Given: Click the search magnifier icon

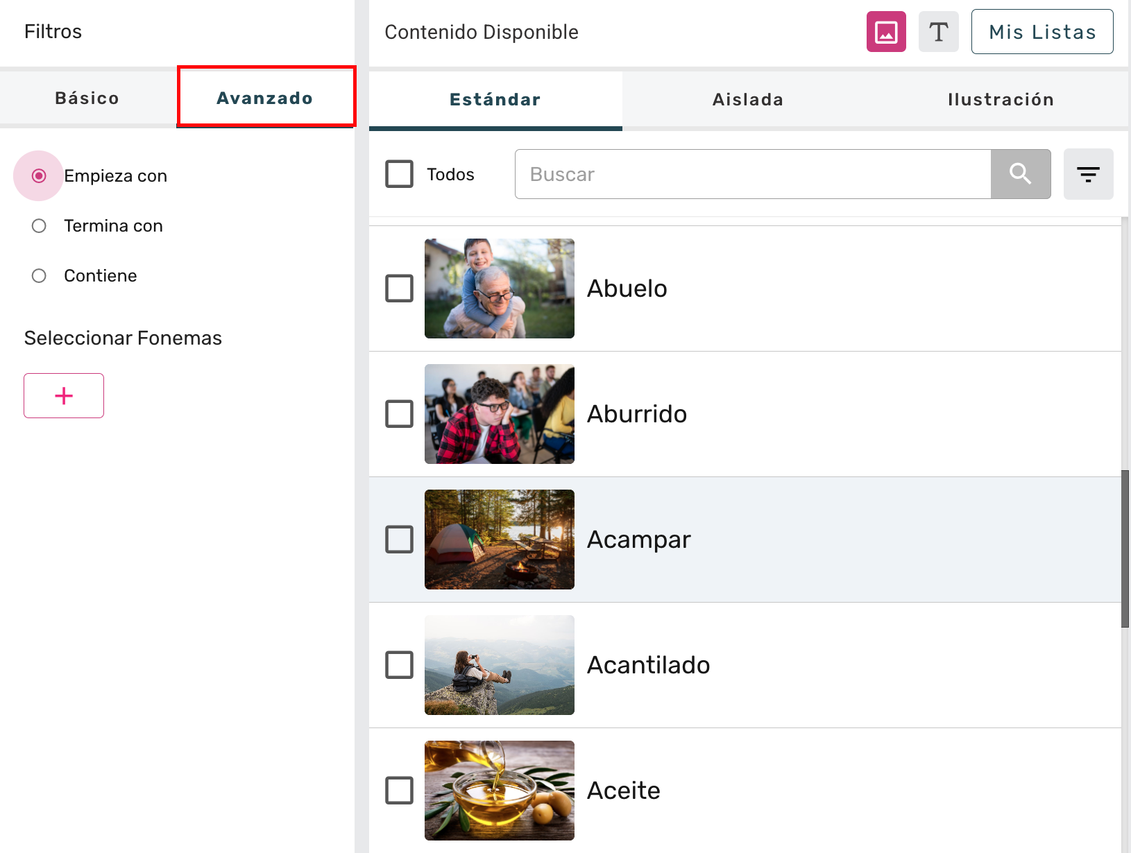Looking at the screenshot, I should click(1021, 174).
